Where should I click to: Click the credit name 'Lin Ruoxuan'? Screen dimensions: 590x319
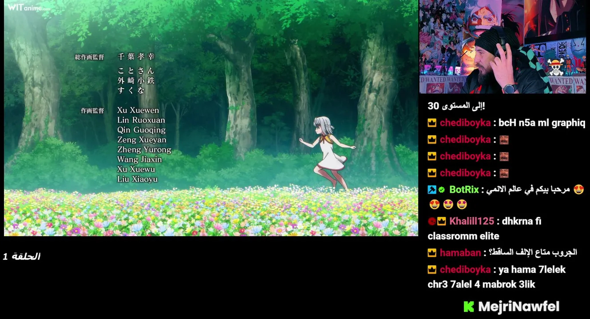click(141, 120)
